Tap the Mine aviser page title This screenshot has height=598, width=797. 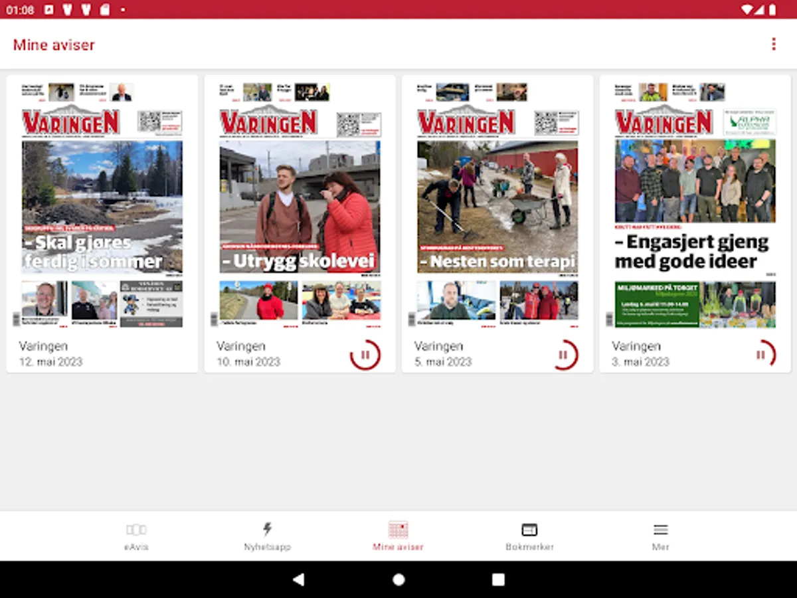point(54,45)
